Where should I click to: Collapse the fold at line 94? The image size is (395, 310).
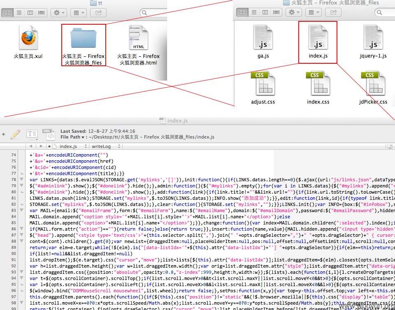pos(22,278)
